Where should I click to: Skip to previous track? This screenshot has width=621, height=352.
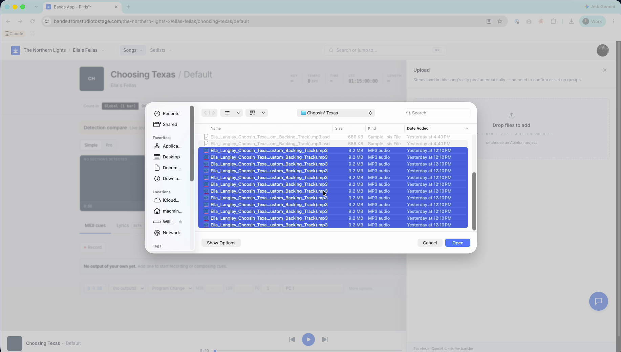click(x=292, y=339)
